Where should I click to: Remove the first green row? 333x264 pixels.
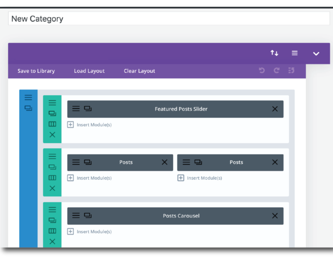[52, 135]
